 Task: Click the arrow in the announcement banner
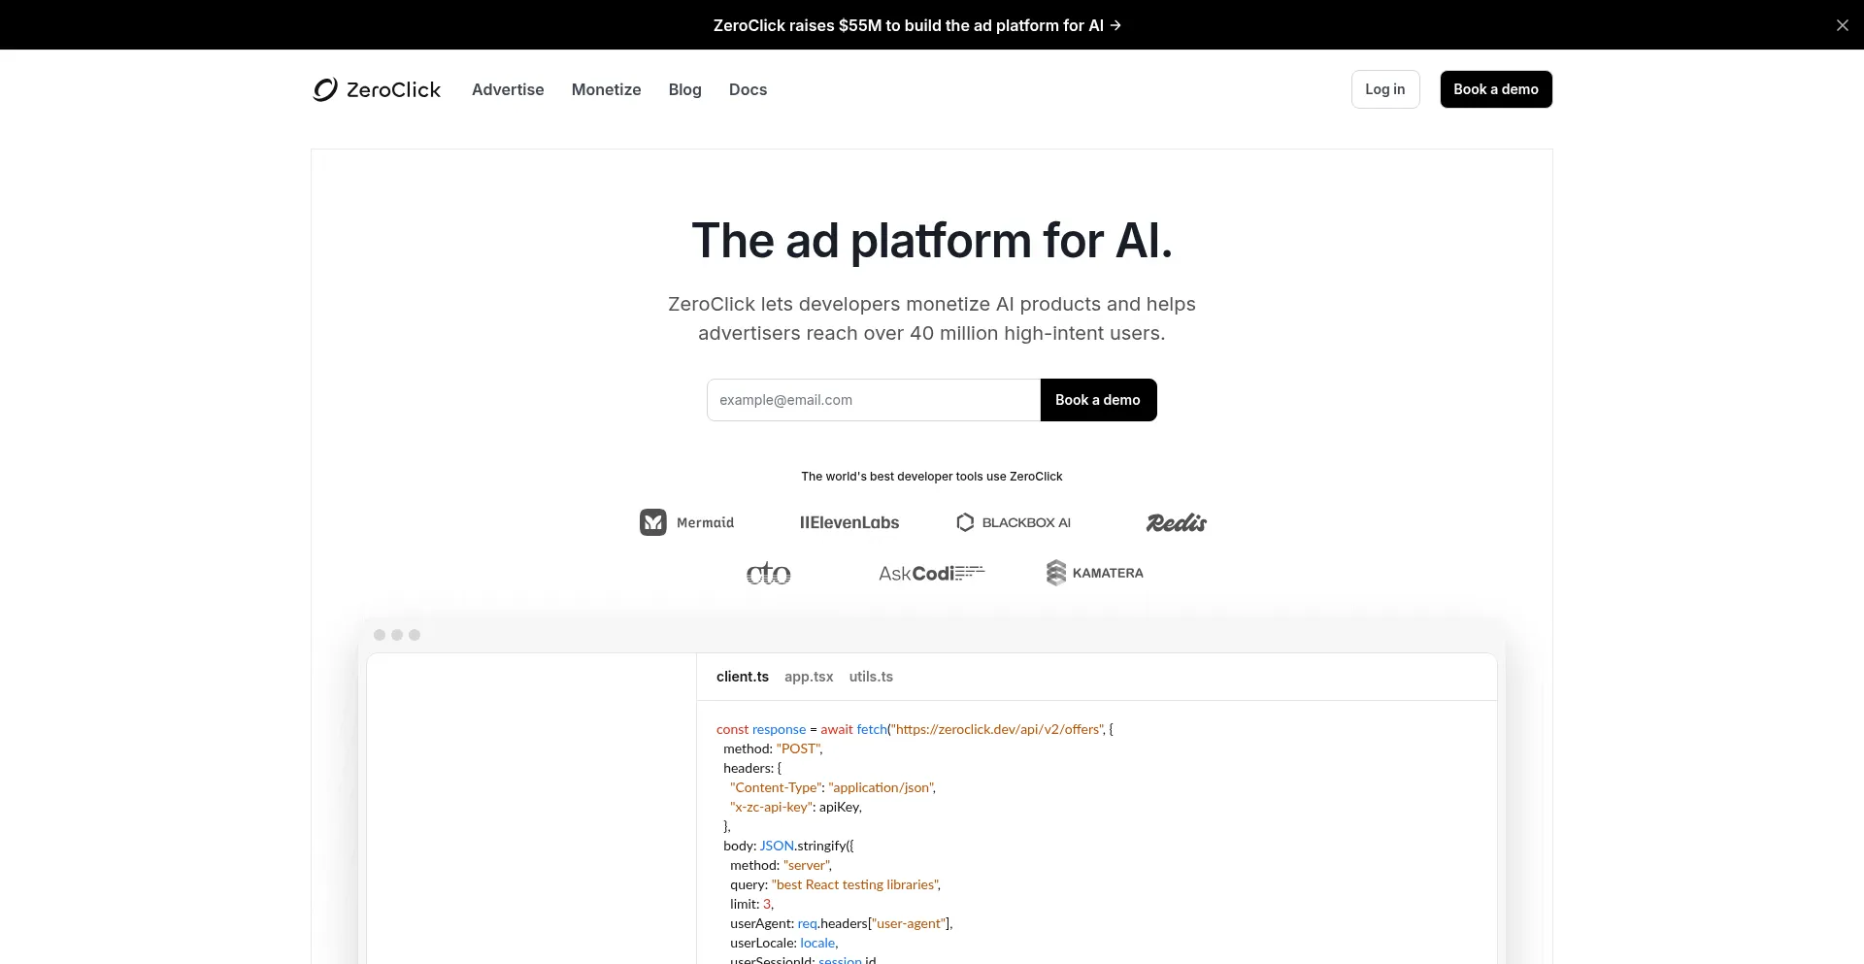(x=1115, y=25)
